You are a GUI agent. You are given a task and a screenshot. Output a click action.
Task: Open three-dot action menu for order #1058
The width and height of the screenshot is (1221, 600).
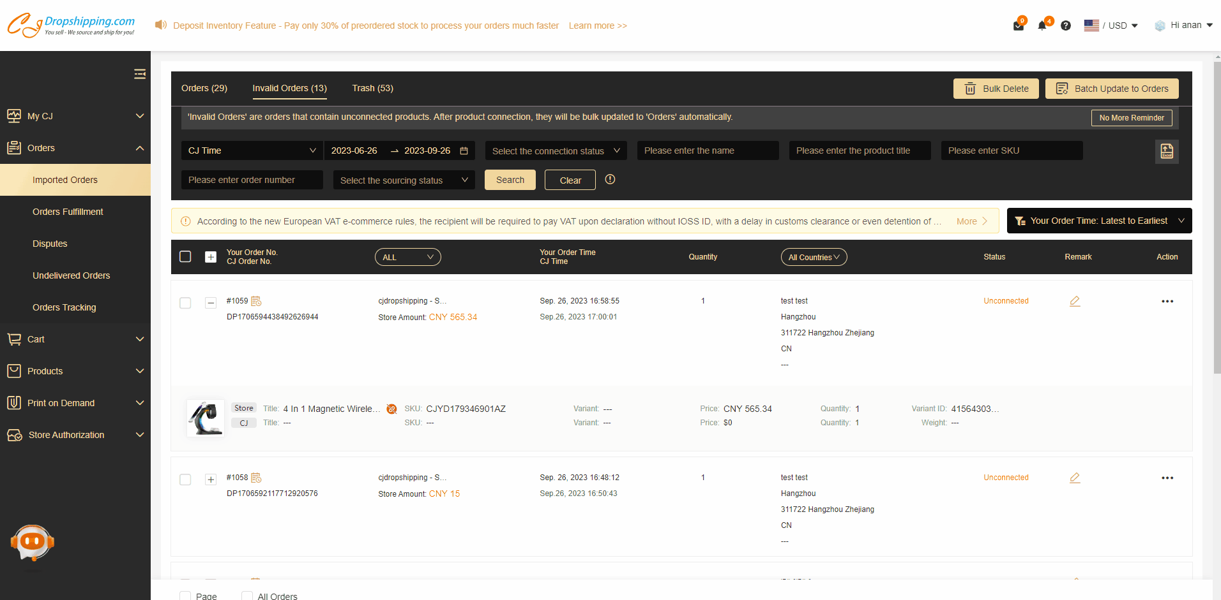click(1167, 478)
